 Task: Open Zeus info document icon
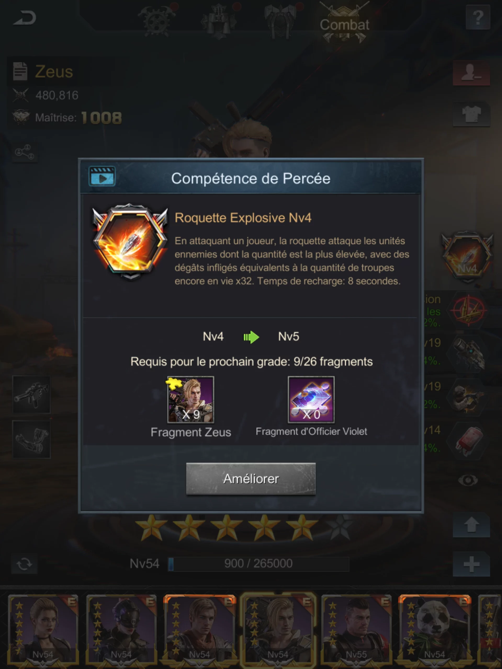20,71
